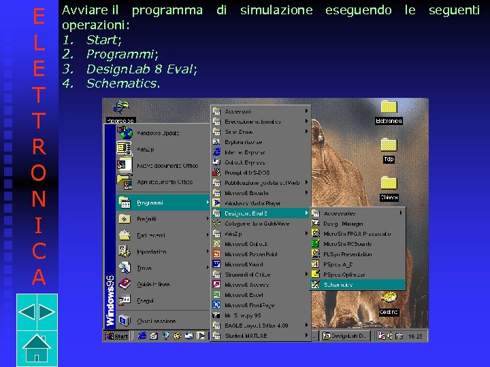Click the Impostazioni settings icon
Image resolution: width=490 pixels, height=367 pixels.
pos(125,251)
